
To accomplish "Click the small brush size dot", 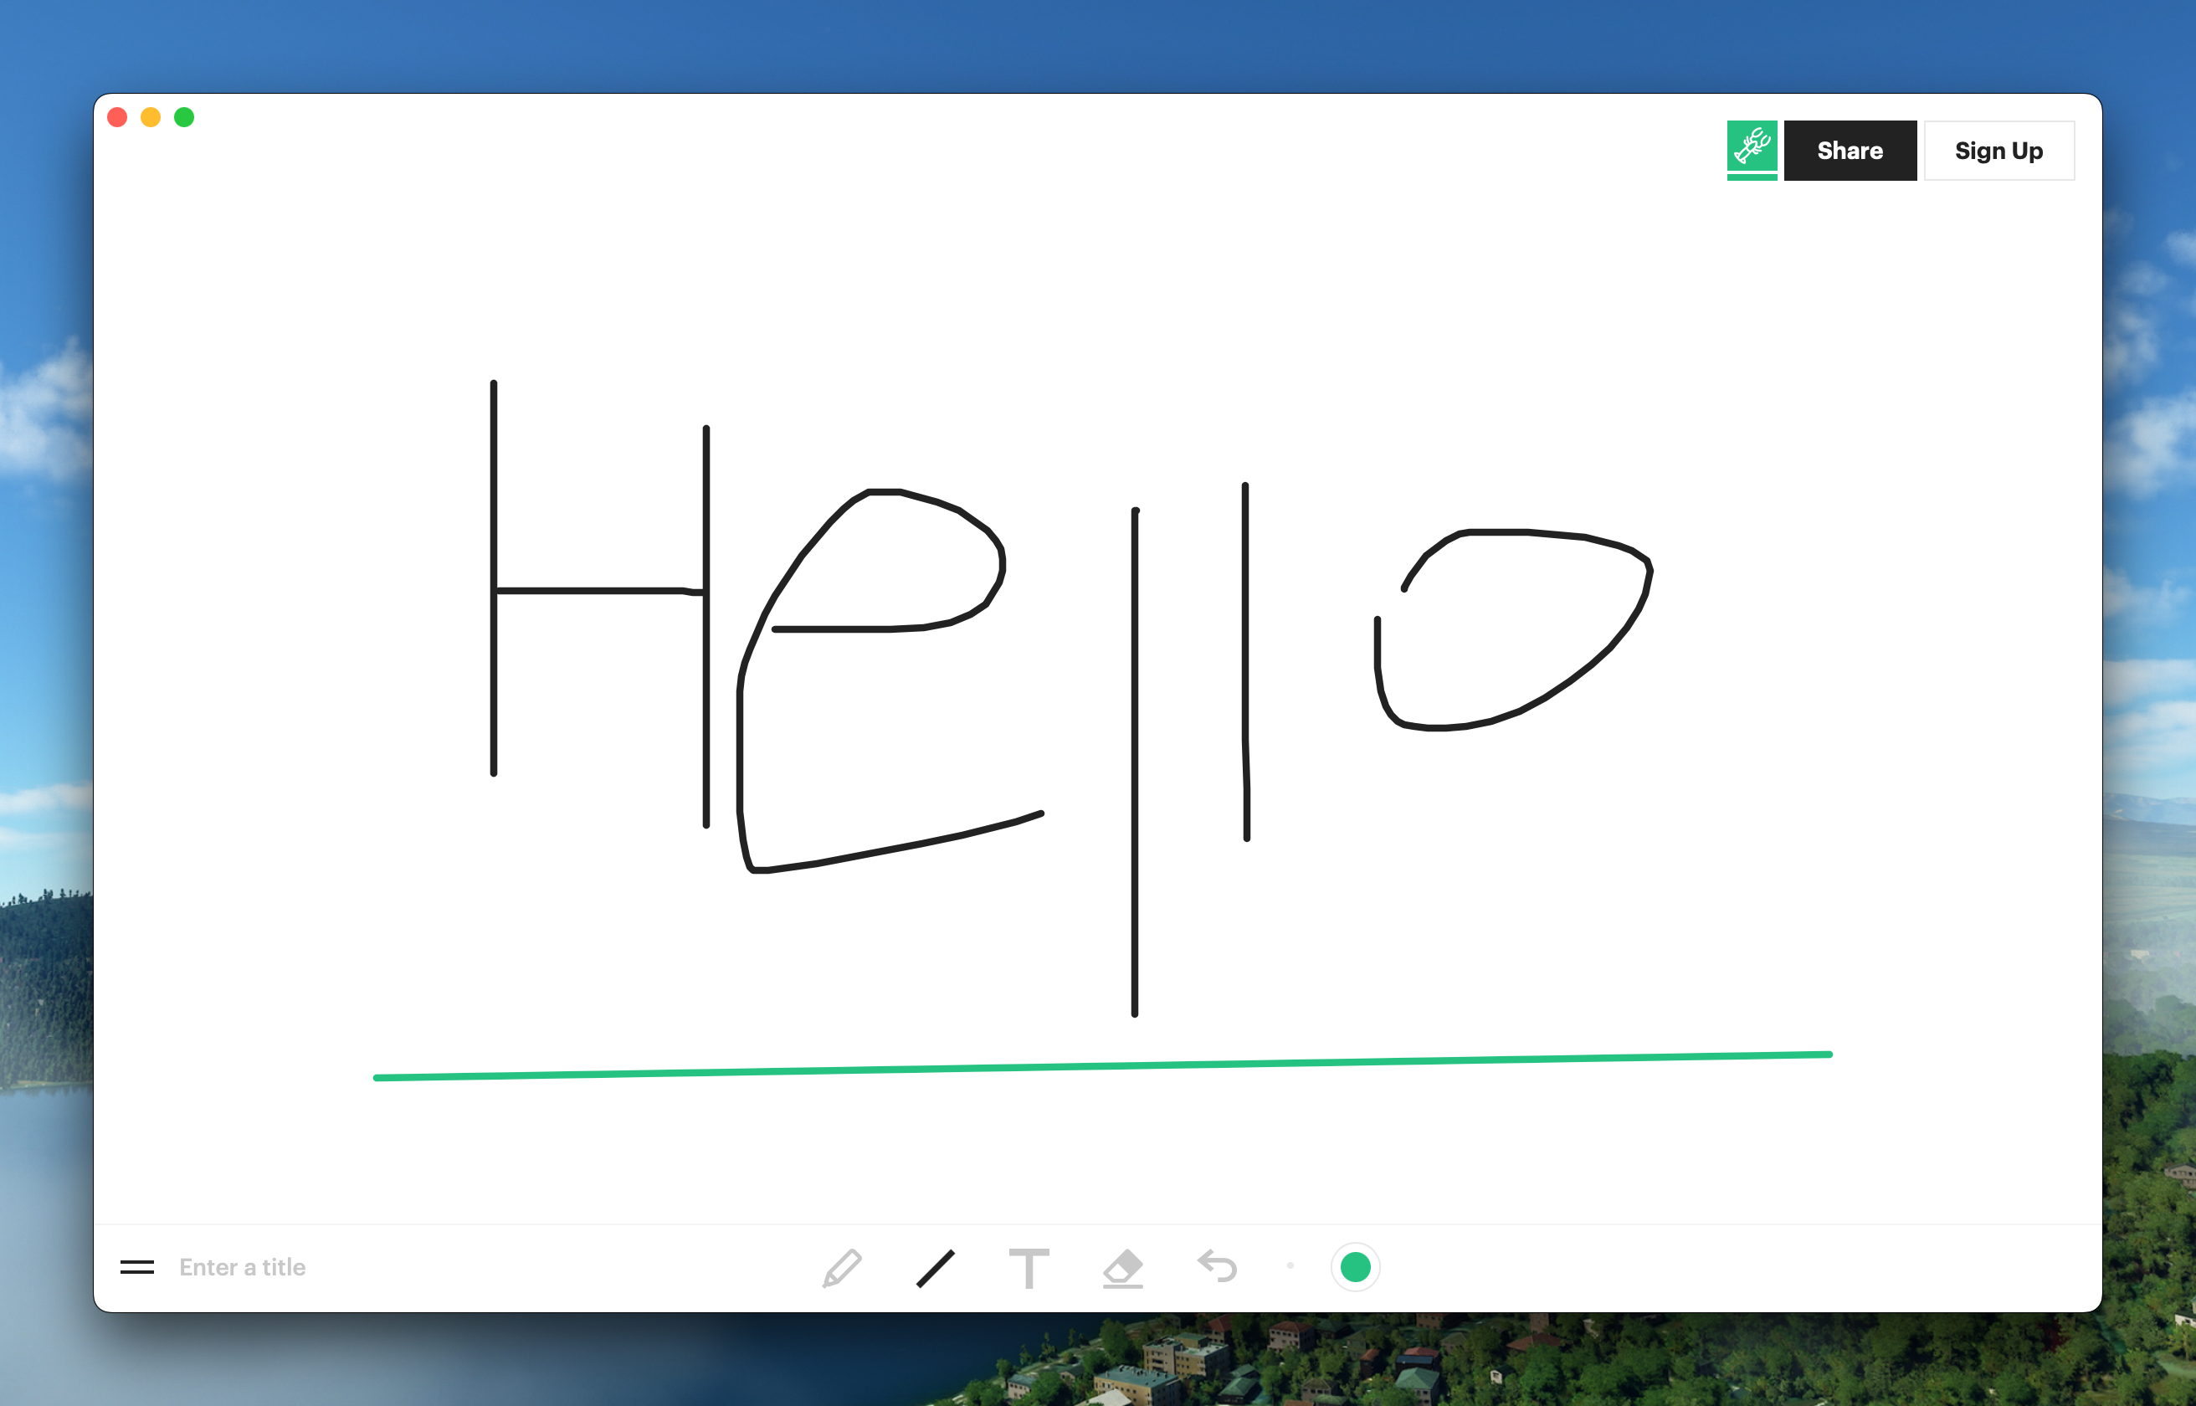I will [x=1290, y=1265].
